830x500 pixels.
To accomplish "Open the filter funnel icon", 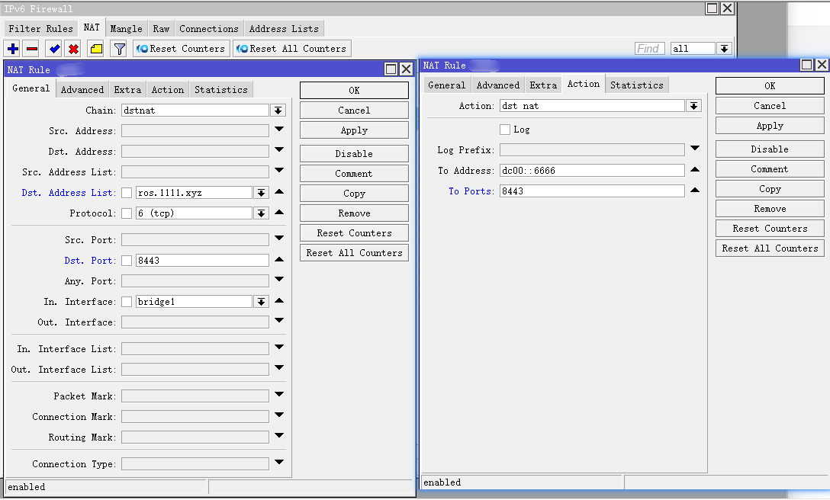I will 119,49.
